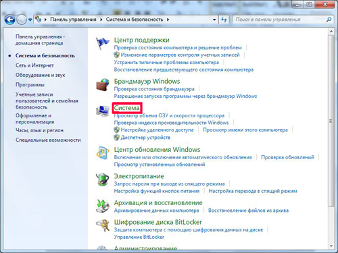The width and height of the screenshot is (338, 253).
Task: Open Запрос пароля при выходе из спящего режима
Action: click(170, 184)
